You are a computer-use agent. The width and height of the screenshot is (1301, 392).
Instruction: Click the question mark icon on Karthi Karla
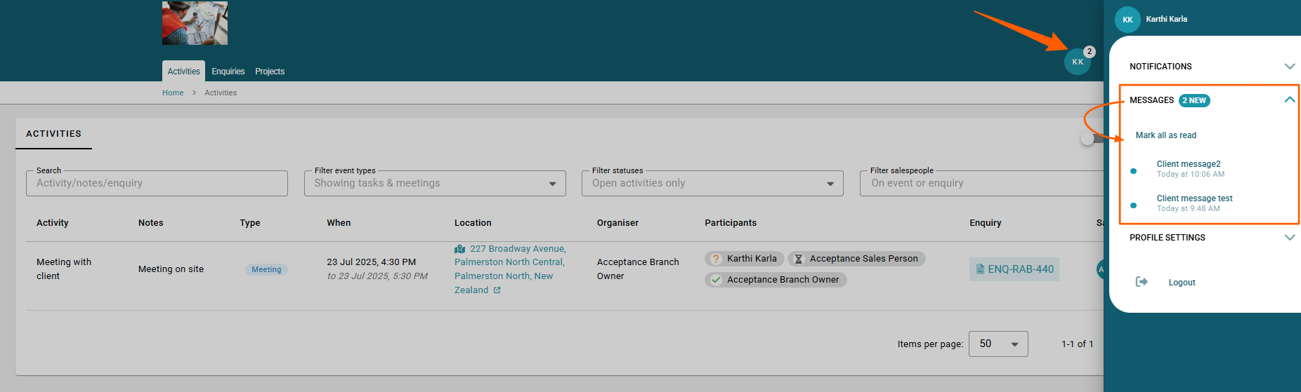(716, 259)
